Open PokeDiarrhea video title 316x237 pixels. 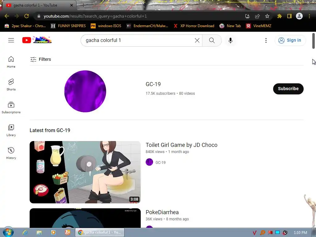[162, 212]
